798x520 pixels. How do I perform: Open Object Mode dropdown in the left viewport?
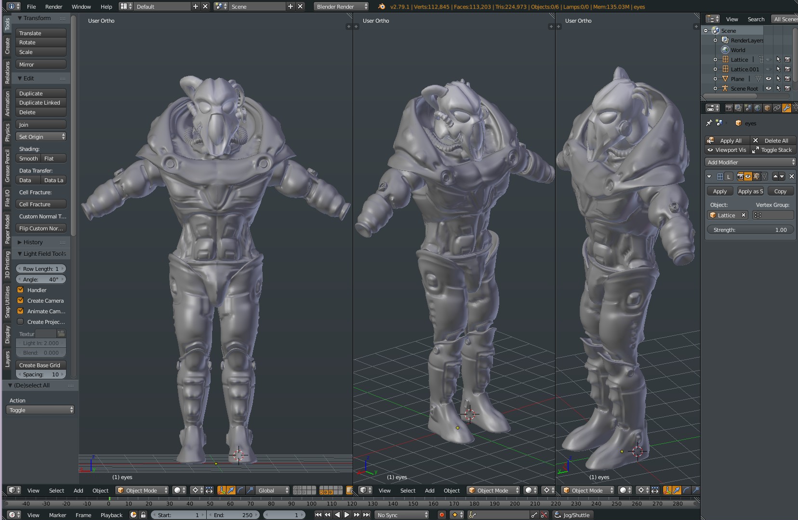[142, 490]
